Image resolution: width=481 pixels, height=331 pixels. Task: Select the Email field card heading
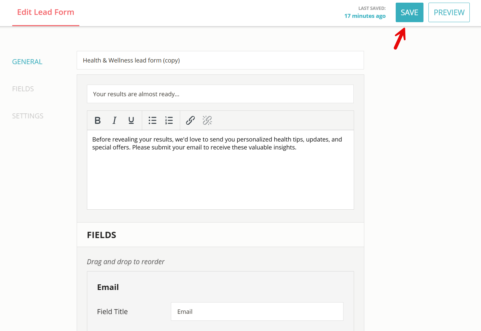click(108, 287)
